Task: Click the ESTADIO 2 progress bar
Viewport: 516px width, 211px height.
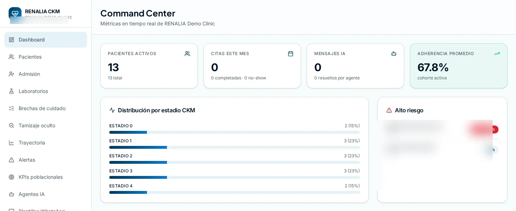Action: [x=234, y=162]
